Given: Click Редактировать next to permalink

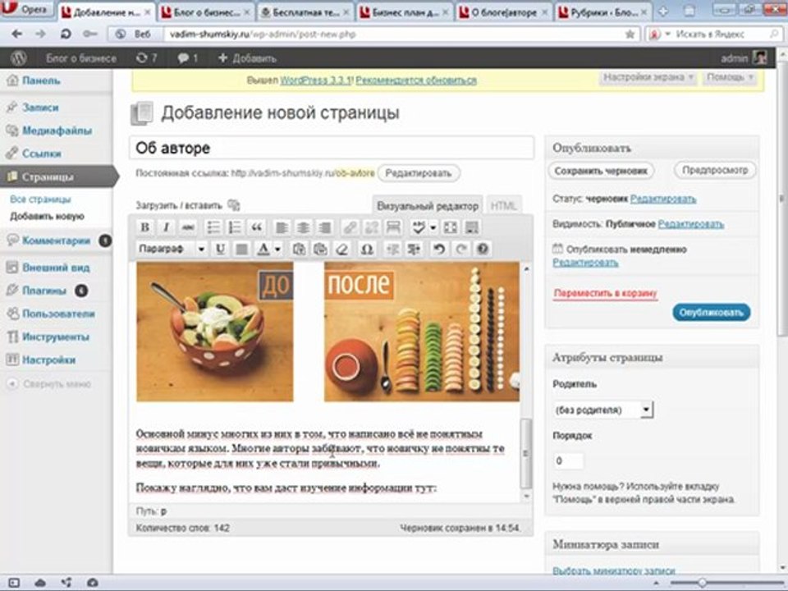Looking at the screenshot, I should [x=418, y=173].
